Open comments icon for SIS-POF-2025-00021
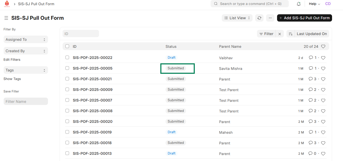This screenshot has width=343, height=161. click(x=311, y=79)
